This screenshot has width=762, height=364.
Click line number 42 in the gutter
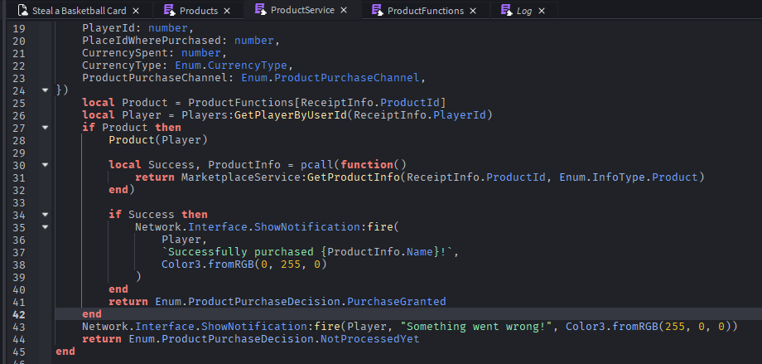pyautogui.click(x=18, y=314)
